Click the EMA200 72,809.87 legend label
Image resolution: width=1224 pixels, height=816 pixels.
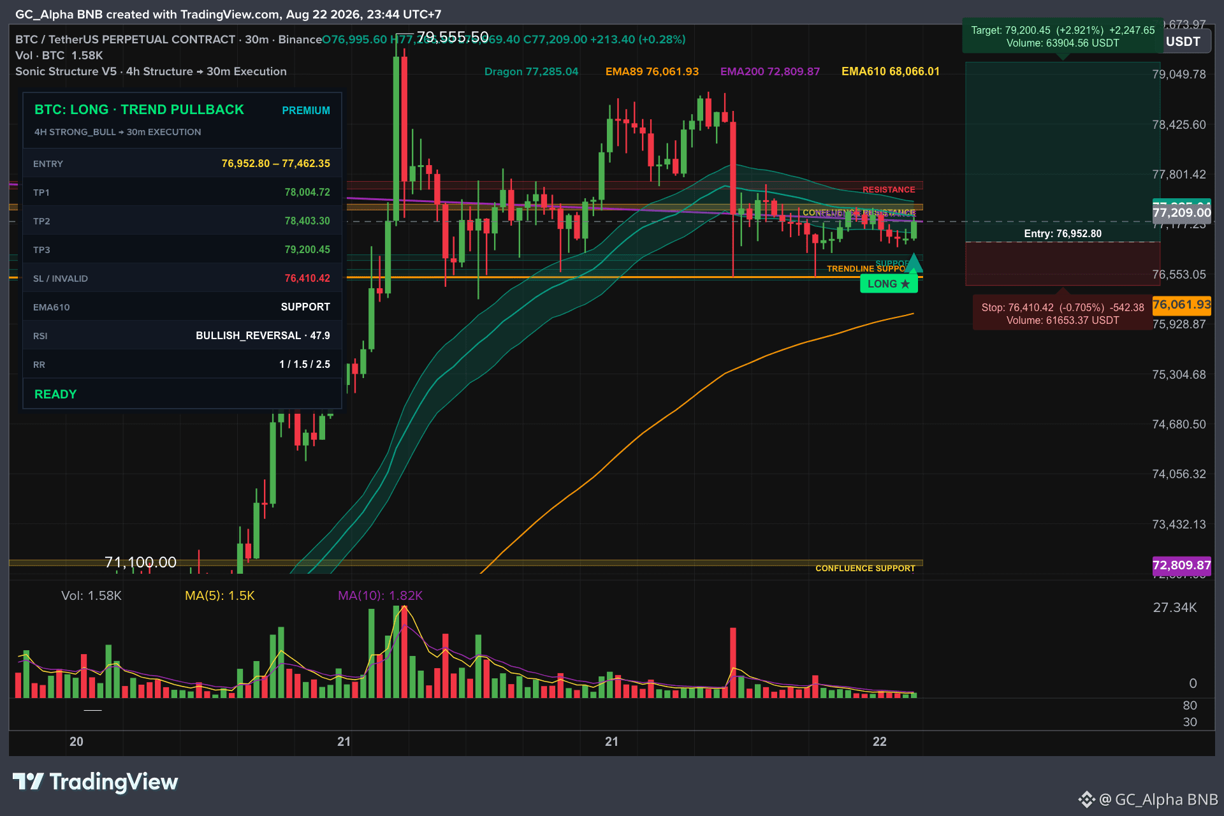(770, 71)
